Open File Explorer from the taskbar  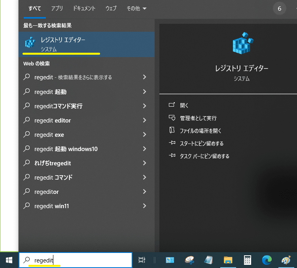(228, 260)
